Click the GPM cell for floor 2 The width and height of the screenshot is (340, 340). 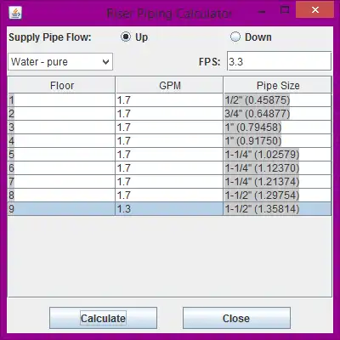coord(169,114)
